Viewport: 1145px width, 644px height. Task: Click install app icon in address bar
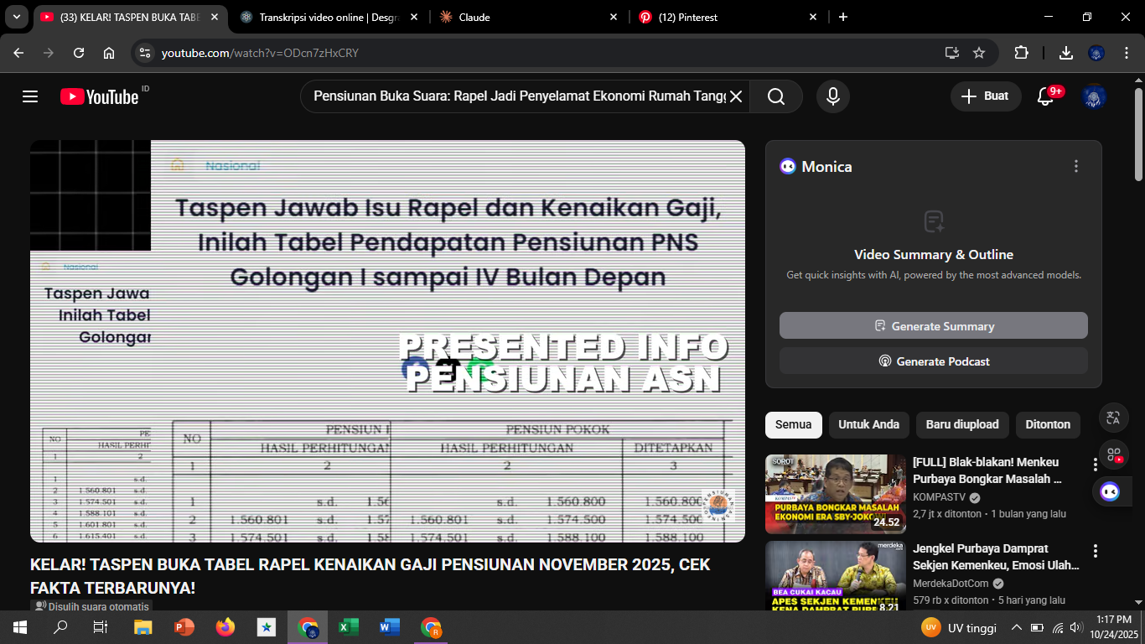pyautogui.click(x=952, y=53)
